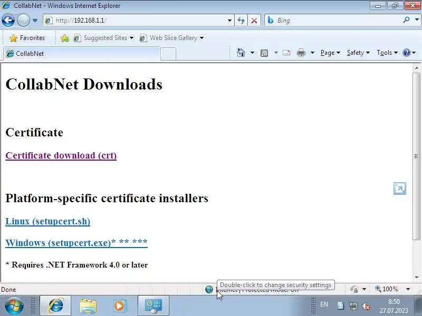Viewport: 422px width, 316px height.
Task: Go to the Home page icon
Action: [241, 53]
